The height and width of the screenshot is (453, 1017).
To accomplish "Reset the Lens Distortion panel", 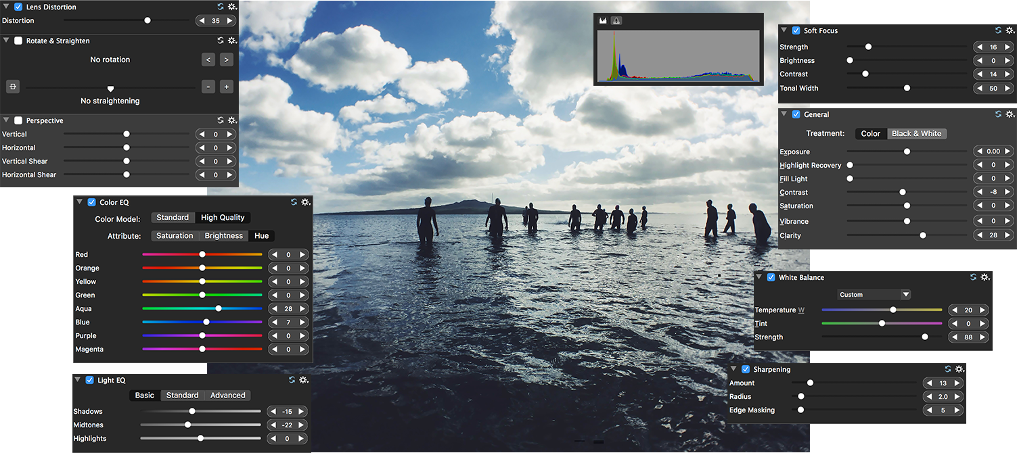I will [221, 7].
